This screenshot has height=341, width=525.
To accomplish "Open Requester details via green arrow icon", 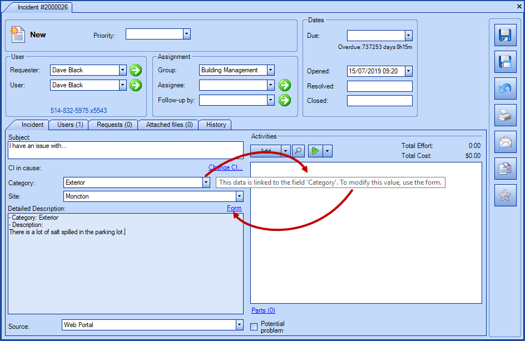I will click(136, 70).
